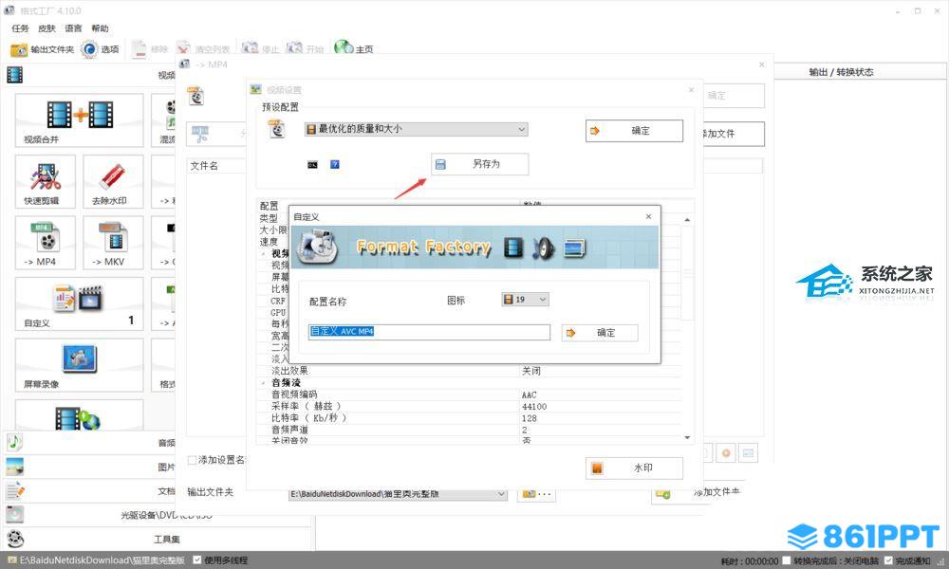The width and height of the screenshot is (949, 569).
Task: Toggle 添加设置名 checkbox in MP4 dialog
Action: tap(192, 460)
